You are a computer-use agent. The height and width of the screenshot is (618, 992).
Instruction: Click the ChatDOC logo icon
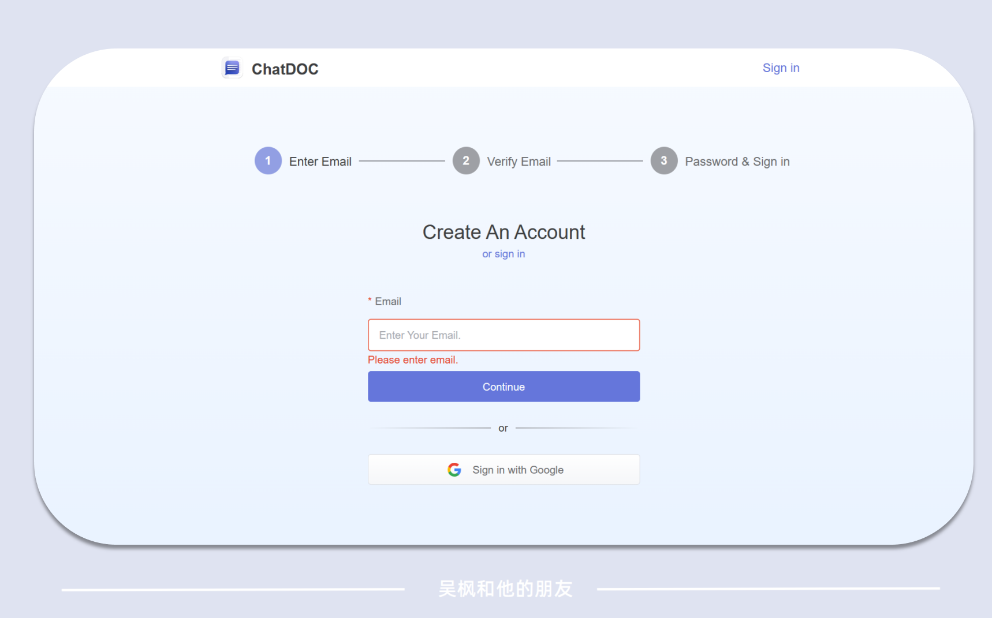(x=232, y=68)
